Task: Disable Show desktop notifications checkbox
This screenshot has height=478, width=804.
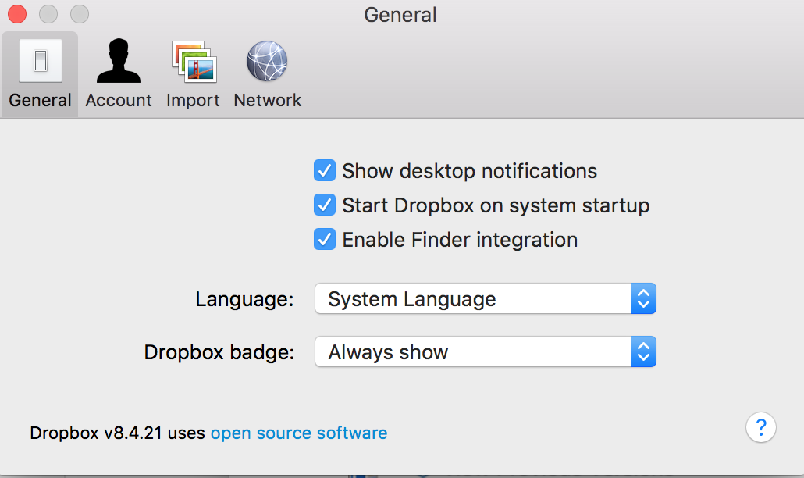Action: (325, 171)
